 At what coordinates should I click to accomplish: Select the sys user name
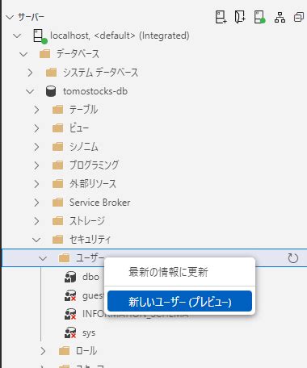(x=89, y=333)
